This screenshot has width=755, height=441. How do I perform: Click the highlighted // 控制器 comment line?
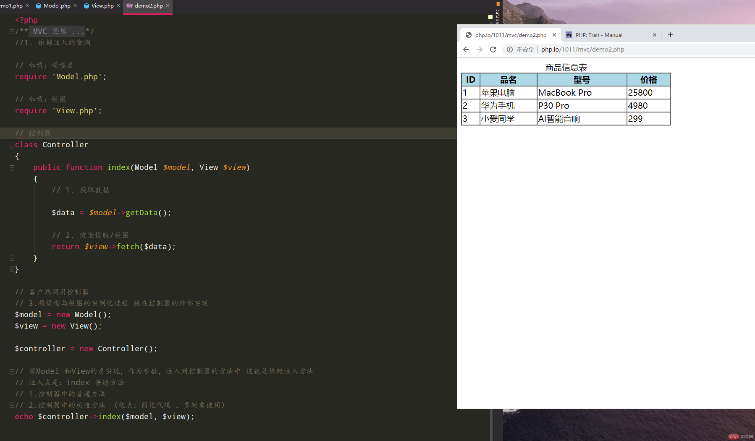(33, 133)
